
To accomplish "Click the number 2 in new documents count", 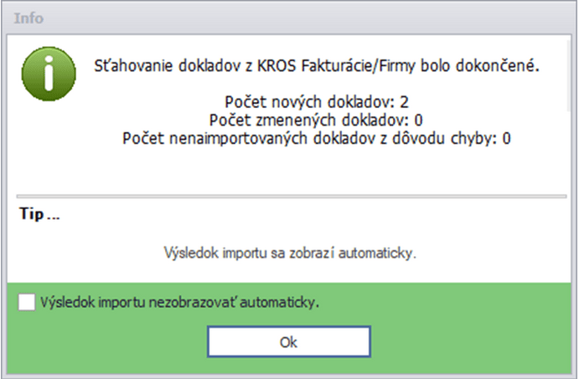I will pos(404,103).
